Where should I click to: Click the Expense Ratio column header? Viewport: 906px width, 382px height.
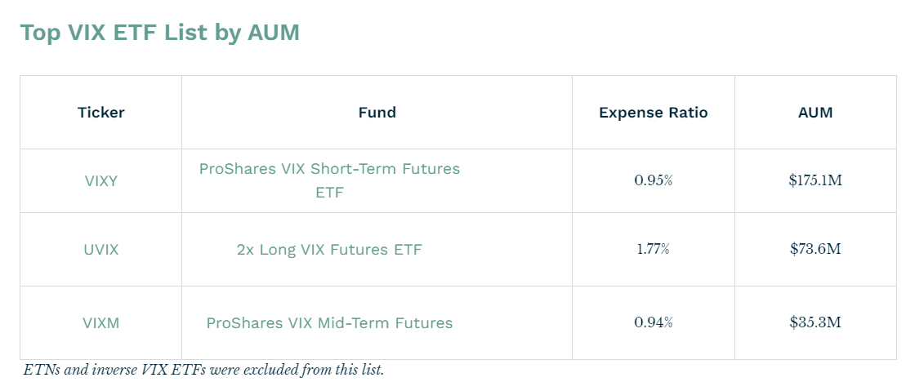point(653,113)
